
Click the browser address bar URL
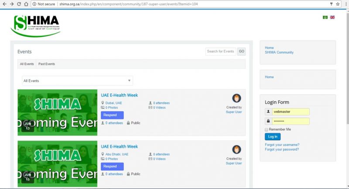(x=128, y=4)
